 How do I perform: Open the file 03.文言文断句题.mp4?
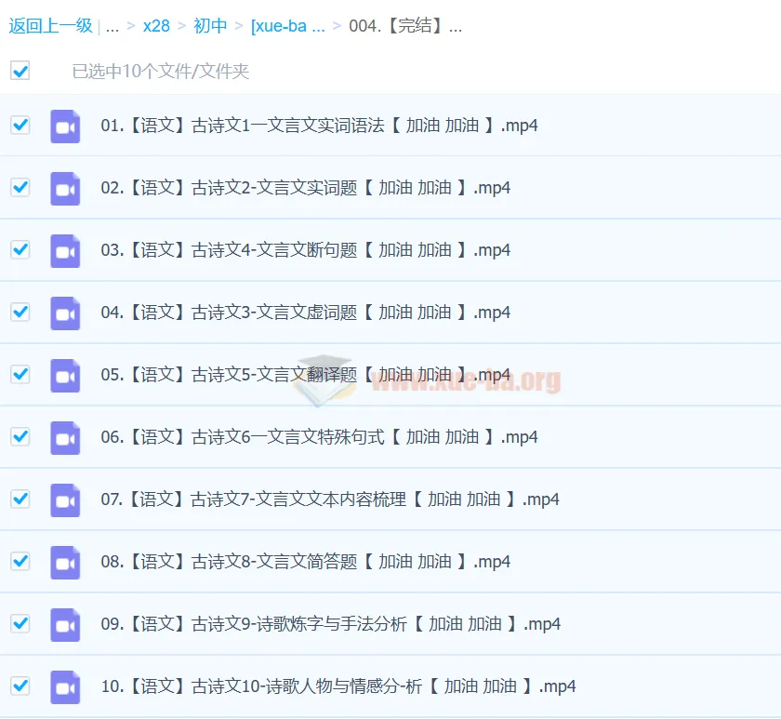click(x=305, y=249)
